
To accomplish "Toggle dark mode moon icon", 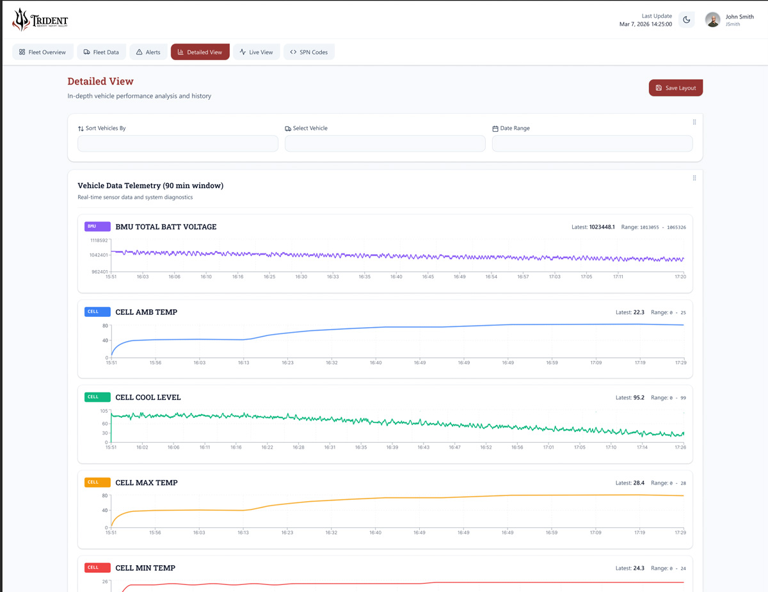I will pyautogui.click(x=687, y=20).
